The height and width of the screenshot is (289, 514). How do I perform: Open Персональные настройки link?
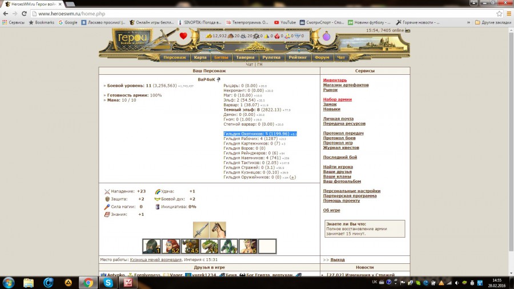pos(352,191)
